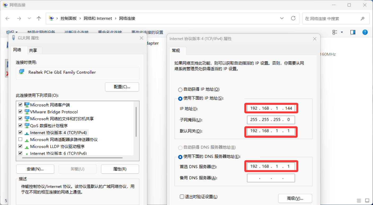373x205 pixels.
Task: Expand the address bar history dropdown
Action: 282,18
